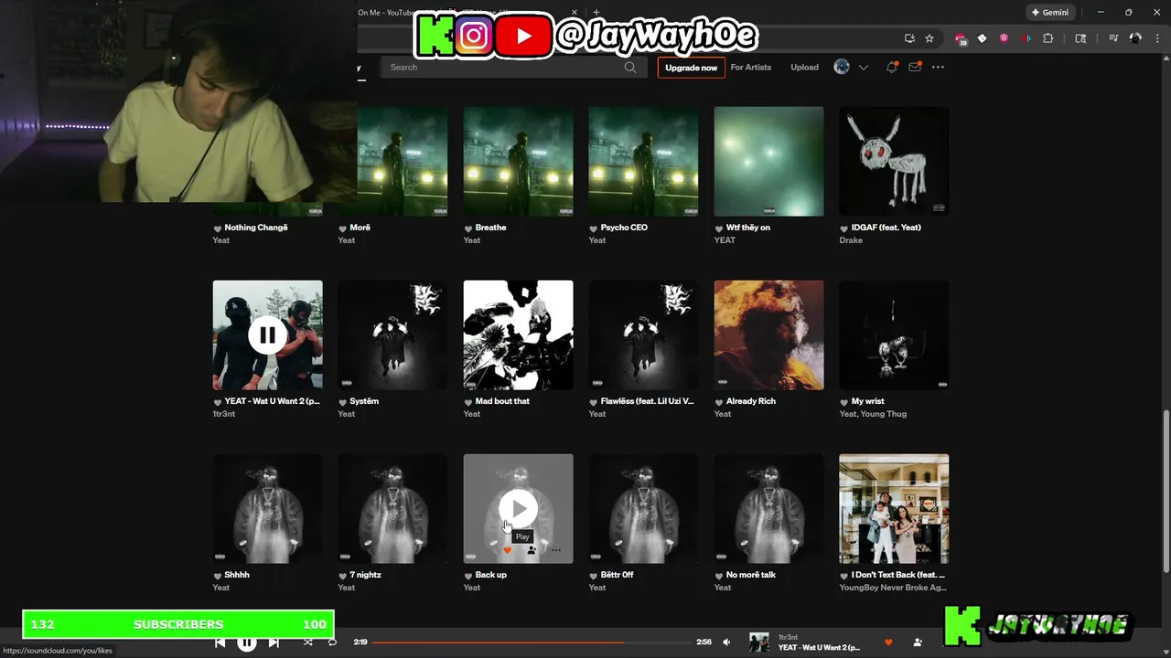Click the search magnifier icon
Image resolution: width=1171 pixels, height=658 pixels.
pos(630,68)
